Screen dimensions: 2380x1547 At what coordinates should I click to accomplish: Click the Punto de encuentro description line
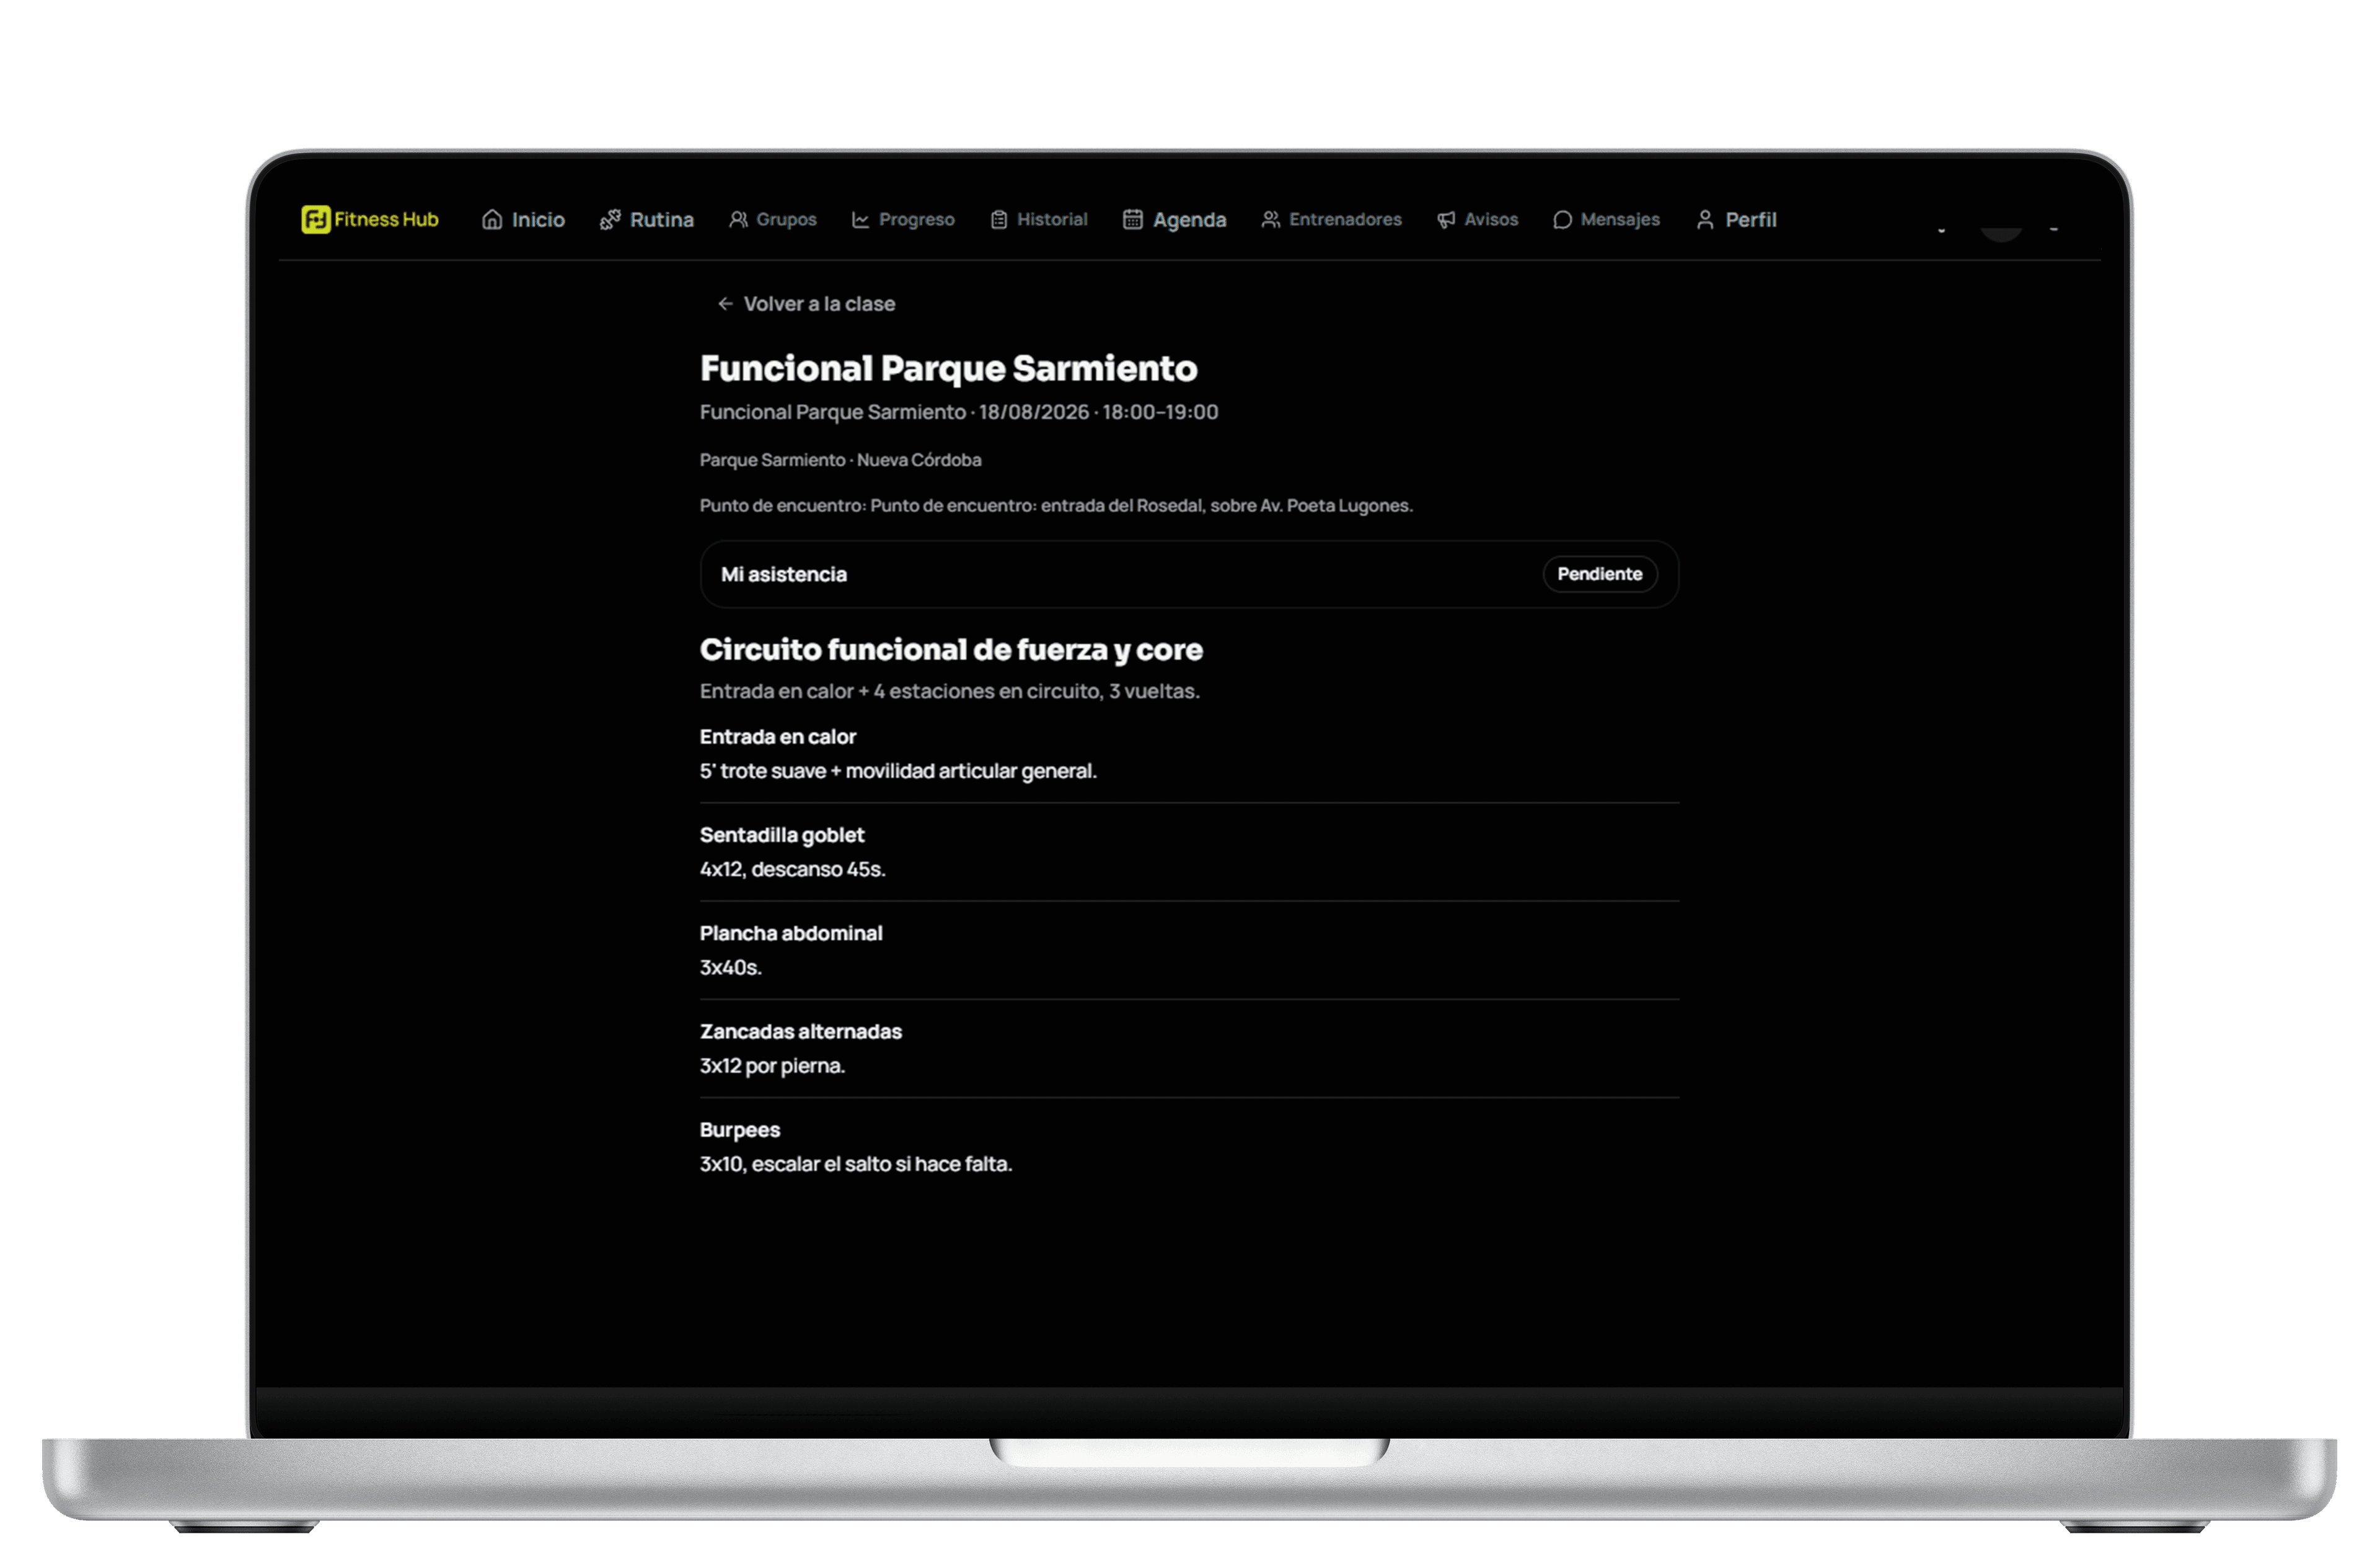click(1056, 505)
